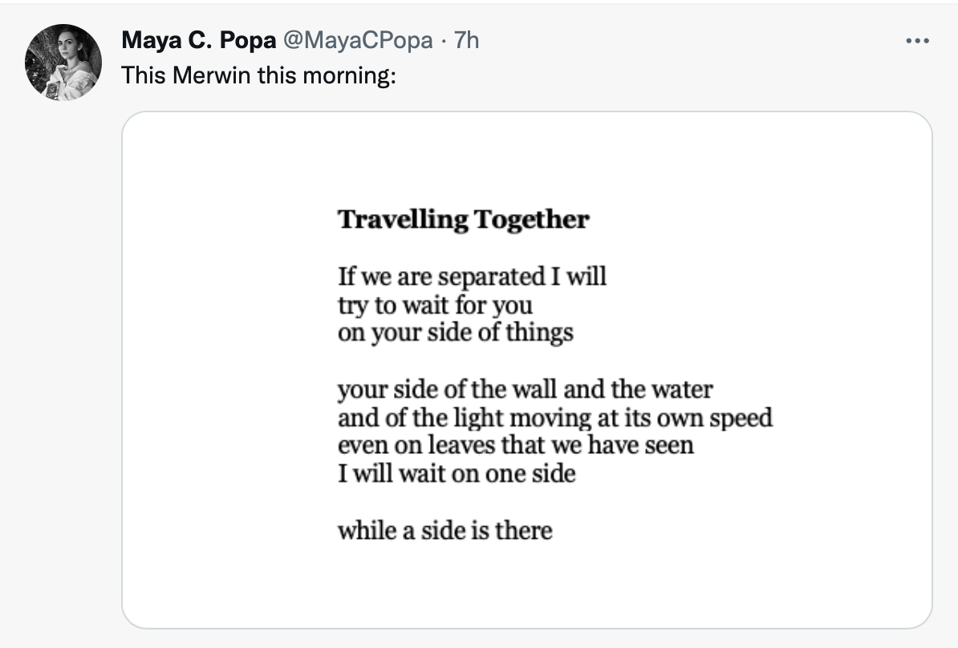Click the display name Maya C. Popa
This screenshot has height=648, width=958.
click(198, 40)
